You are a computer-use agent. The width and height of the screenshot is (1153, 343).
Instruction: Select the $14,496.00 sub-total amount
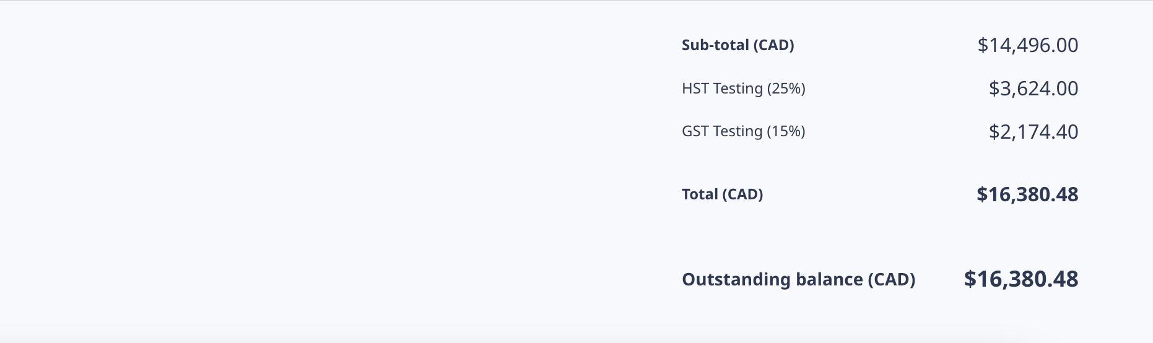[1027, 45]
